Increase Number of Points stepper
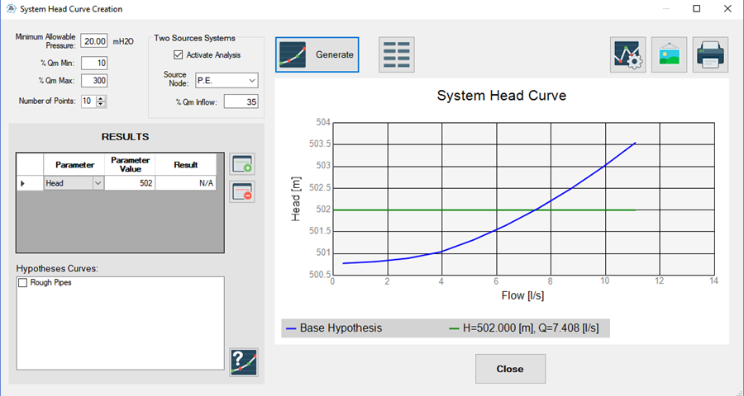 (101, 98)
